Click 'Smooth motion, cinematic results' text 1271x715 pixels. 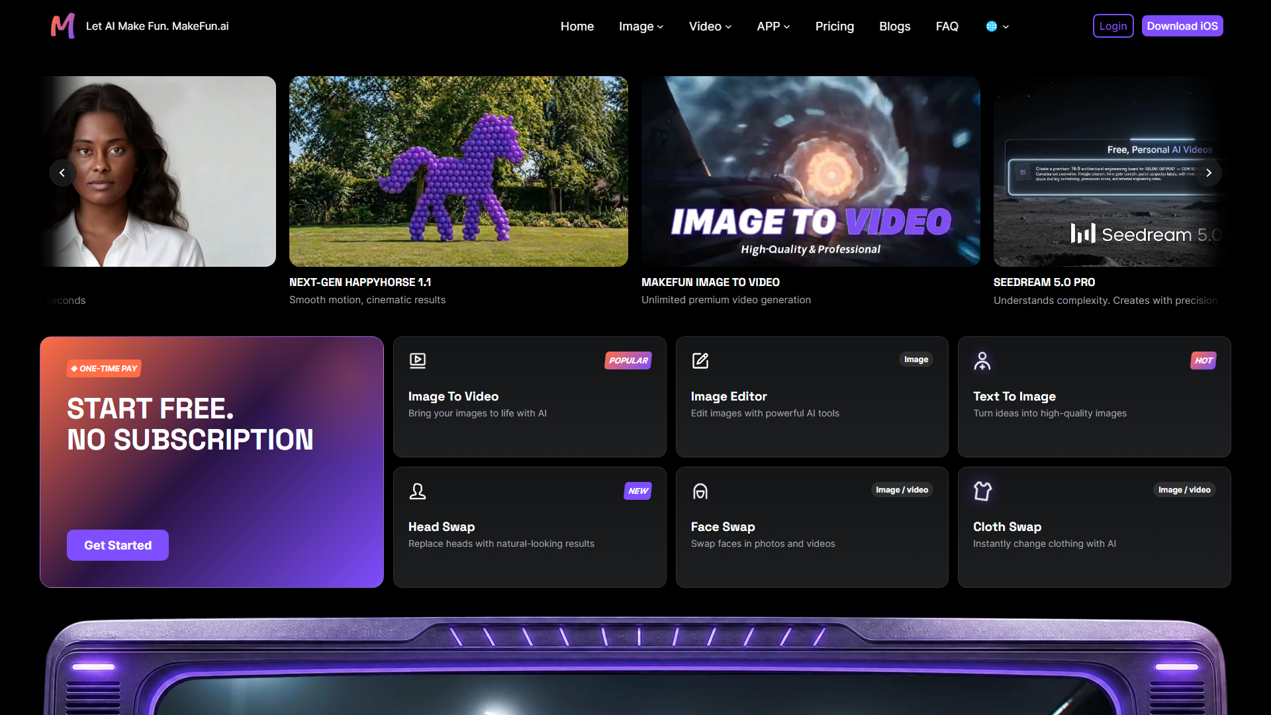(367, 300)
